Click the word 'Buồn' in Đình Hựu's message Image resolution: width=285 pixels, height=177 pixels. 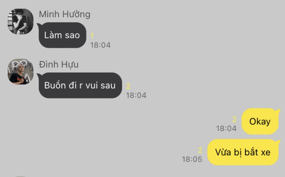tap(55, 85)
